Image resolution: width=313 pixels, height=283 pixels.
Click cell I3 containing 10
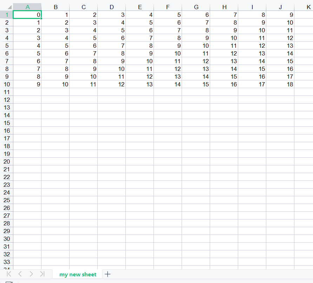click(x=252, y=30)
